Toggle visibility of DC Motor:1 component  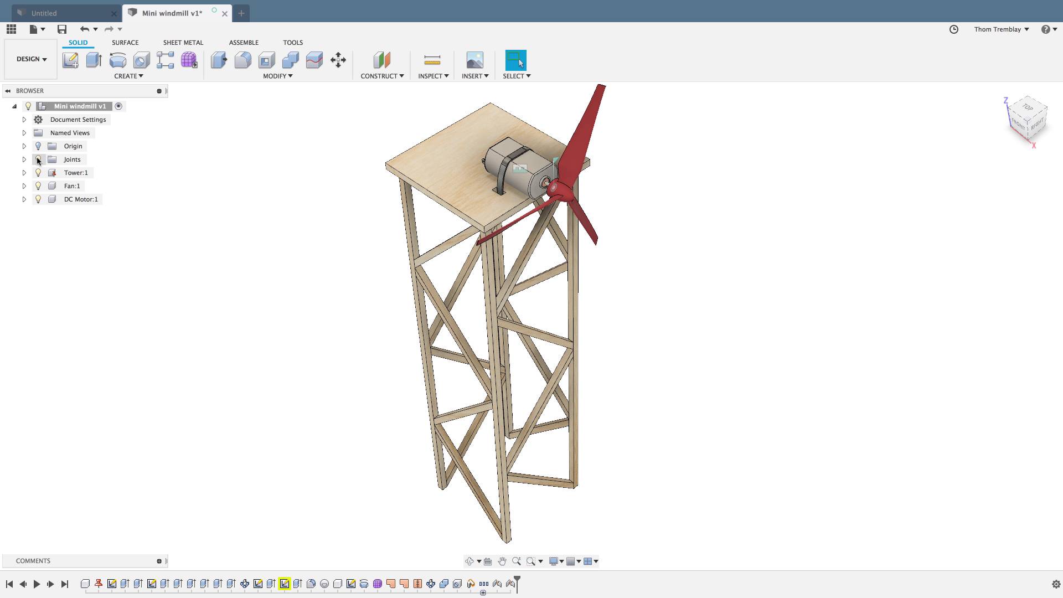pyautogui.click(x=38, y=199)
